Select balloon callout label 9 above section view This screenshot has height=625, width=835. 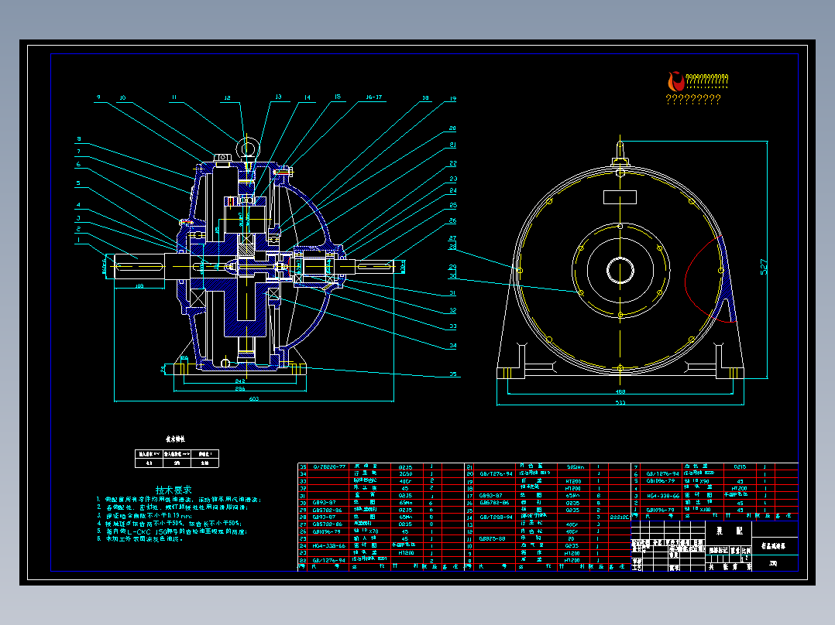tap(98, 97)
